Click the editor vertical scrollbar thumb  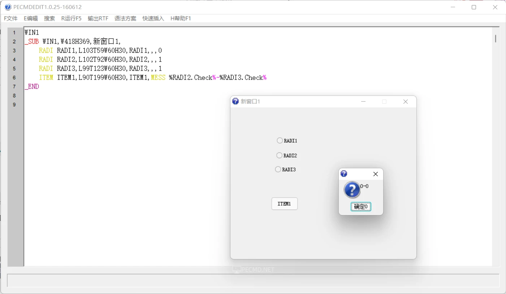496,38
